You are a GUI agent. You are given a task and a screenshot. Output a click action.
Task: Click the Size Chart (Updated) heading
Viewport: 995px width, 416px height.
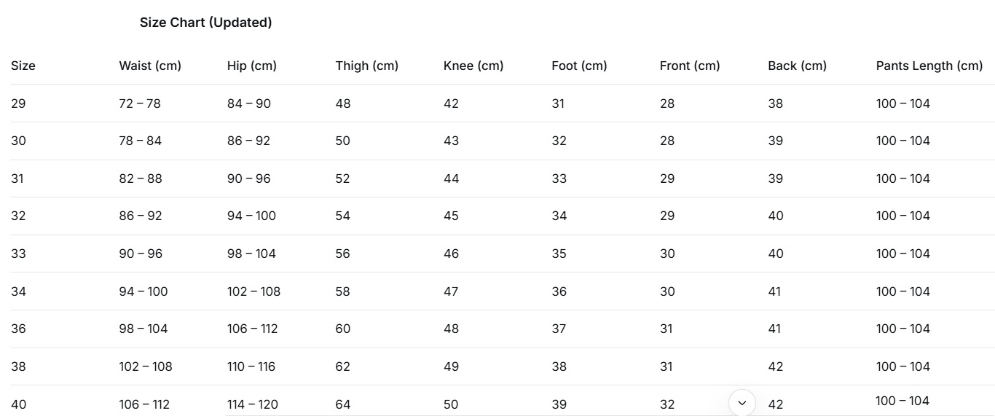click(x=205, y=23)
